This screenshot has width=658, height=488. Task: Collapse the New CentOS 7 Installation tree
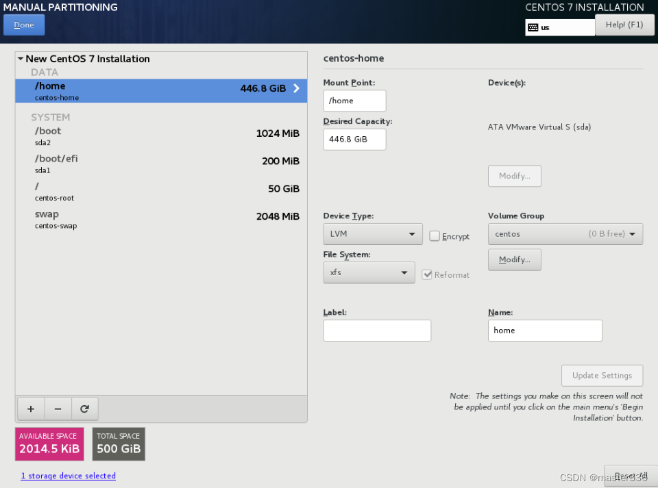click(21, 59)
